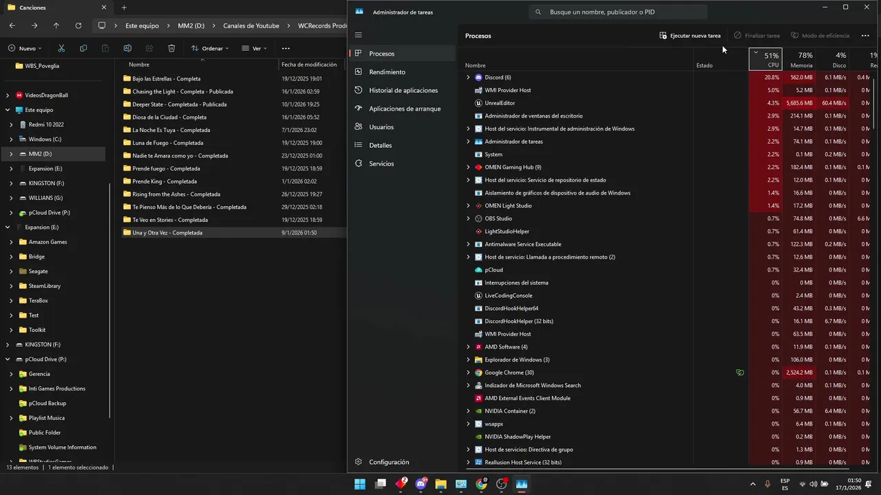The width and height of the screenshot is (881, 495).
Task: Select LiveCodingConsole process row
Action: [669, 296]
